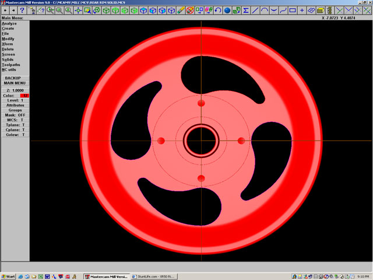The width and height of the screenshot is (373, 280).
Task: Click the Create spline curve icon
Action: coord(283,10)
